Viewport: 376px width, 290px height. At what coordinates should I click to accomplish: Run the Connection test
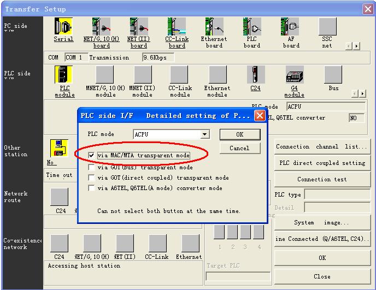click(x=321, y=179)
